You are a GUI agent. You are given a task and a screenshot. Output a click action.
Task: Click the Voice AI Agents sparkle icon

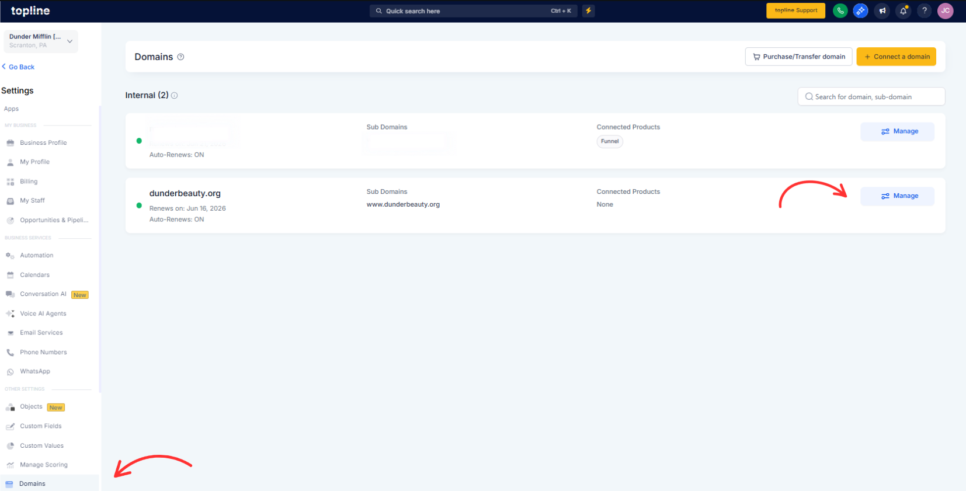(11, 314)
